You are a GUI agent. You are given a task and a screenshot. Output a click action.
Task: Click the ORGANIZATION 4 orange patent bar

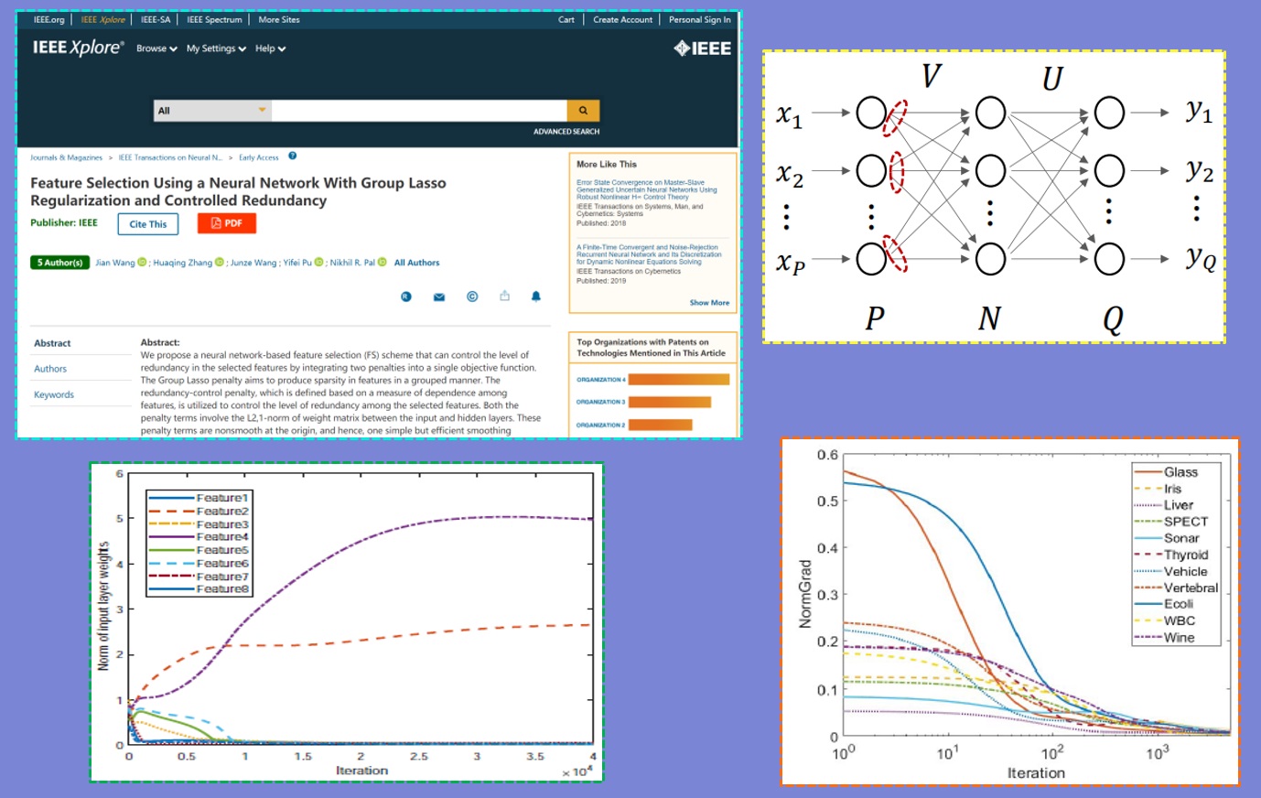679,380
